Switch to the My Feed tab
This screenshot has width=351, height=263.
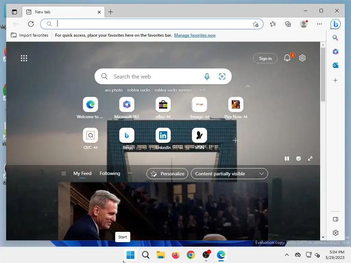click(x=82, y=174)
